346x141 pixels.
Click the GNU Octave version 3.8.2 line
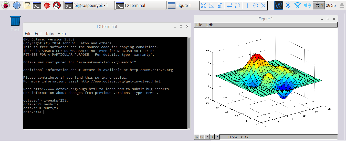(49, 39)
